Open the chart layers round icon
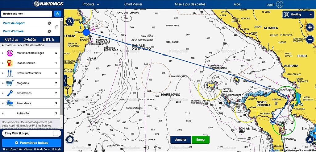The width and height of the screenshot is (316, 152). click(x=70, y=140)
